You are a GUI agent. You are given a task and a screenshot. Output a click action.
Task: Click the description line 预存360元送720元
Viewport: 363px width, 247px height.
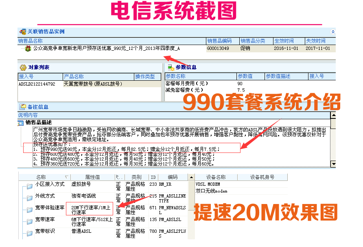point(124,164)
